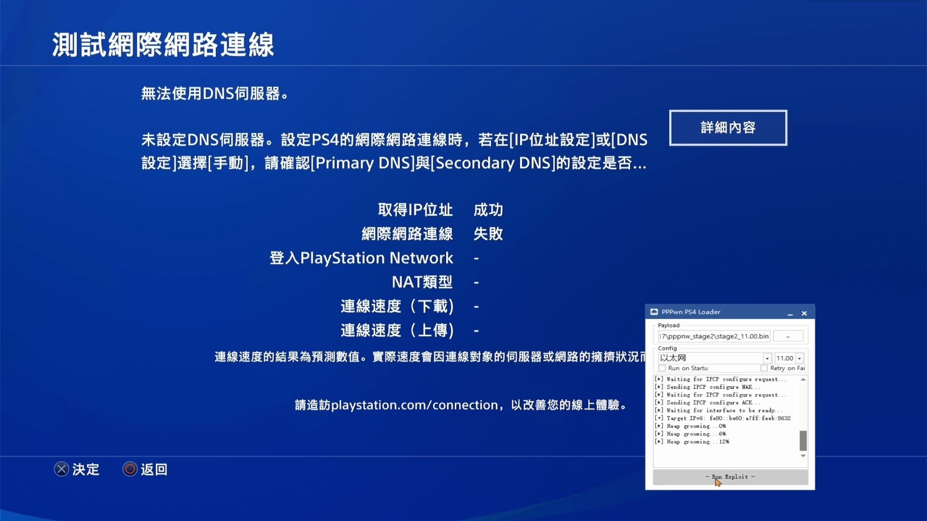This screenshot has height=521, width=927.
Task: Click the 登入PlayStation Network row label
Action: tap(361, 258)
